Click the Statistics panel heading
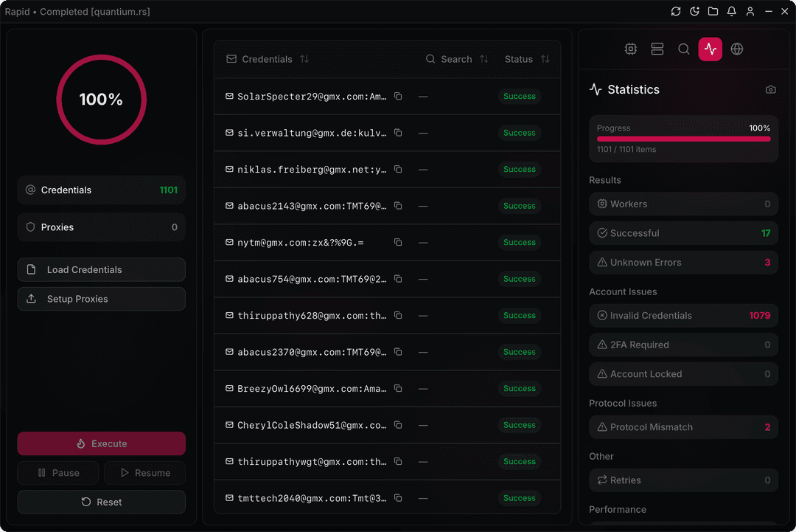 pyautogui.click(x=634, y=89)
